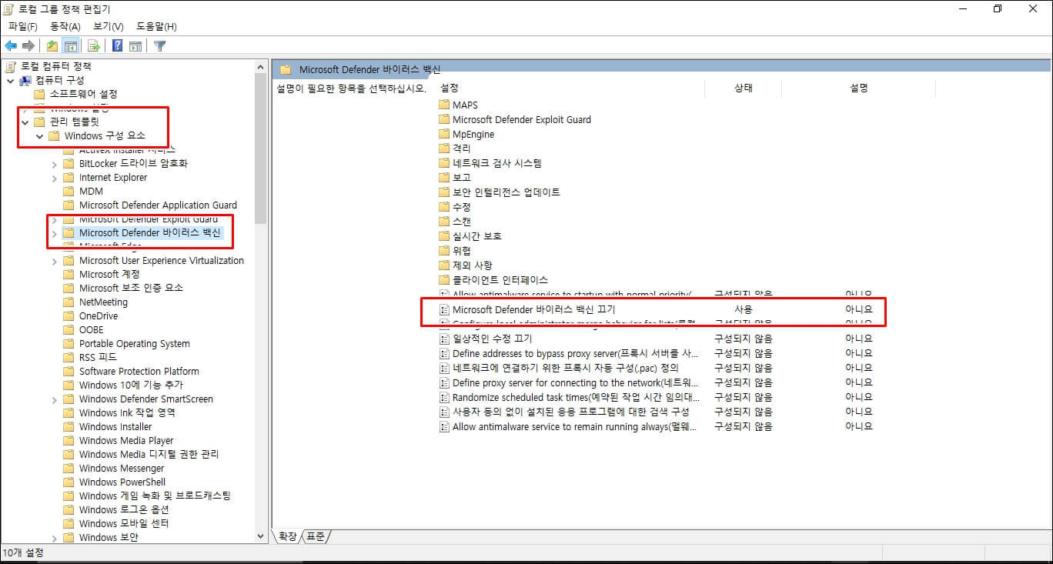
Task: Click the 위협 folder icon
Action: pos(443,251)
